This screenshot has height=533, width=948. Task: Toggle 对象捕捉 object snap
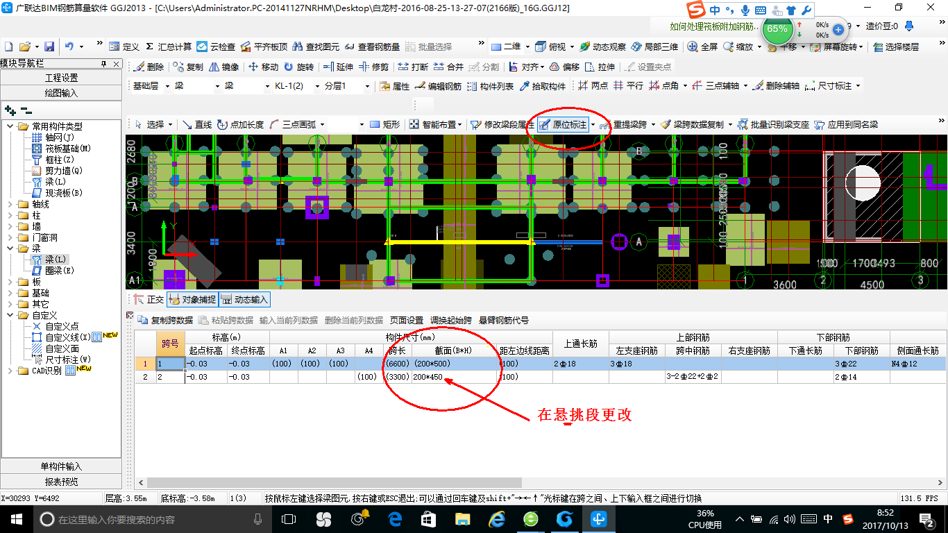pyautogui.click(x=192, y=300)
